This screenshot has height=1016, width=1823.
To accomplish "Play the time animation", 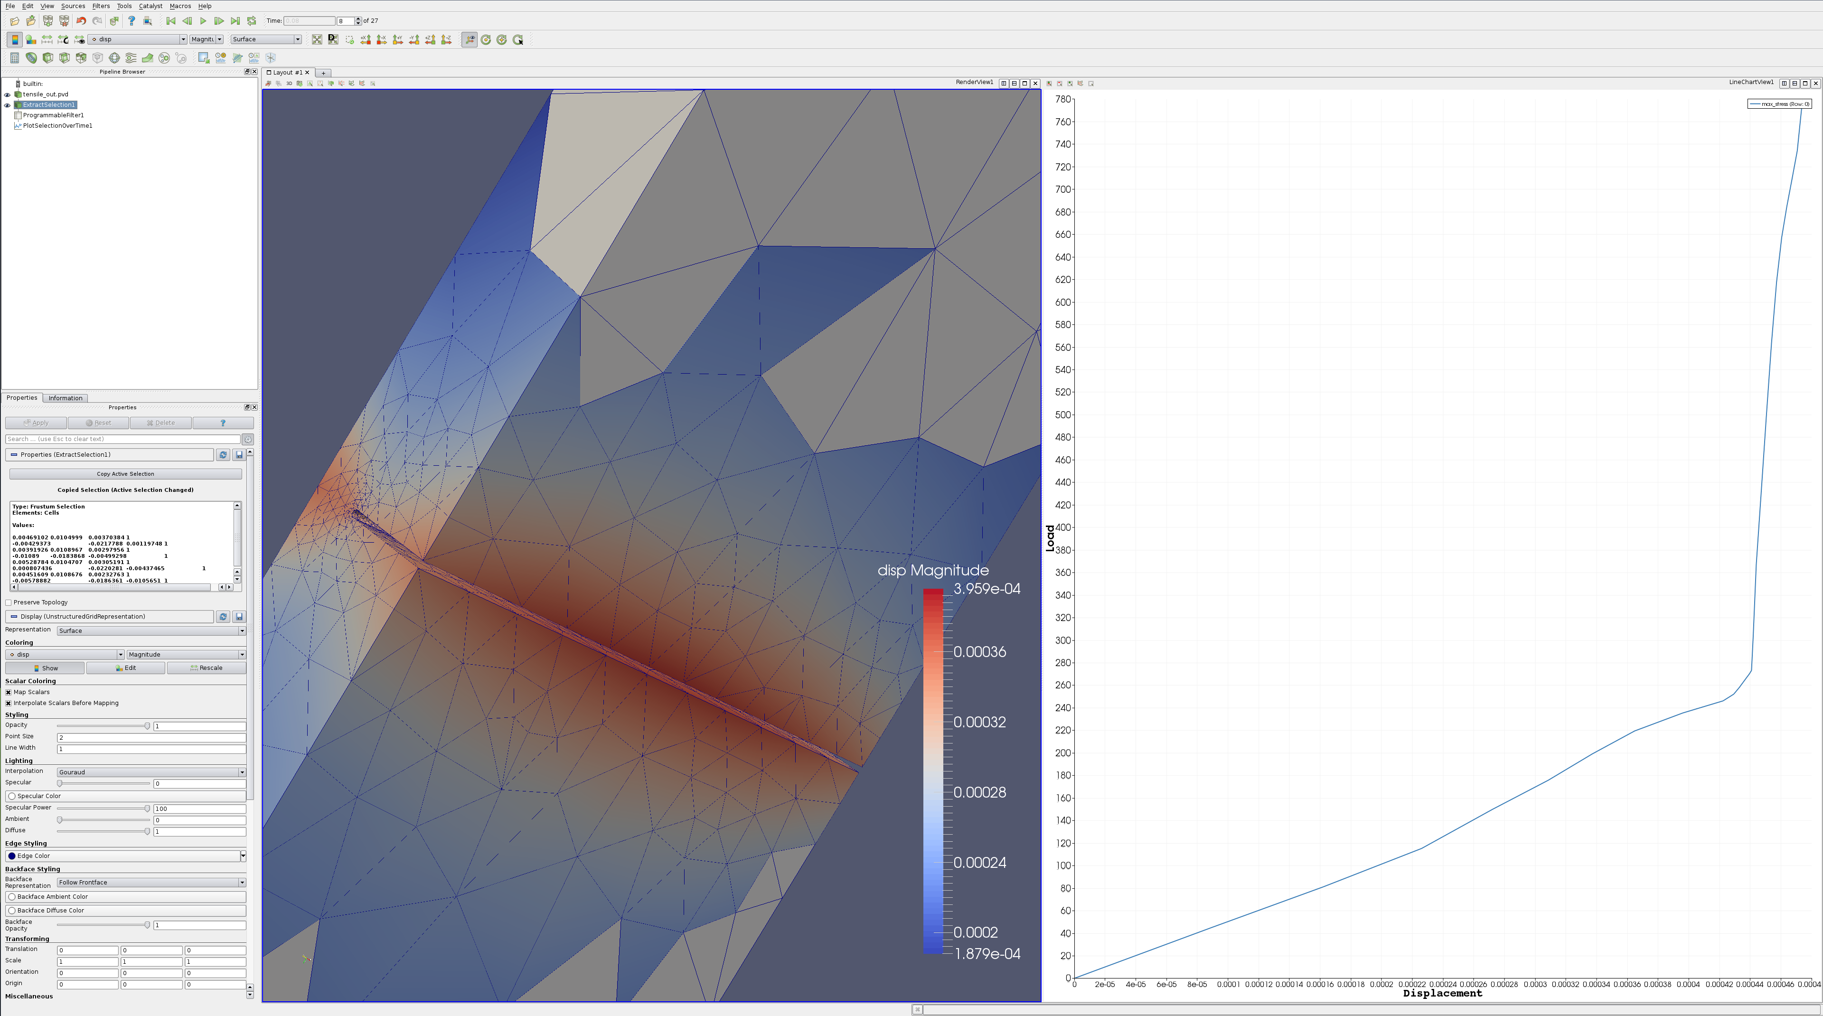I will 203,21.
